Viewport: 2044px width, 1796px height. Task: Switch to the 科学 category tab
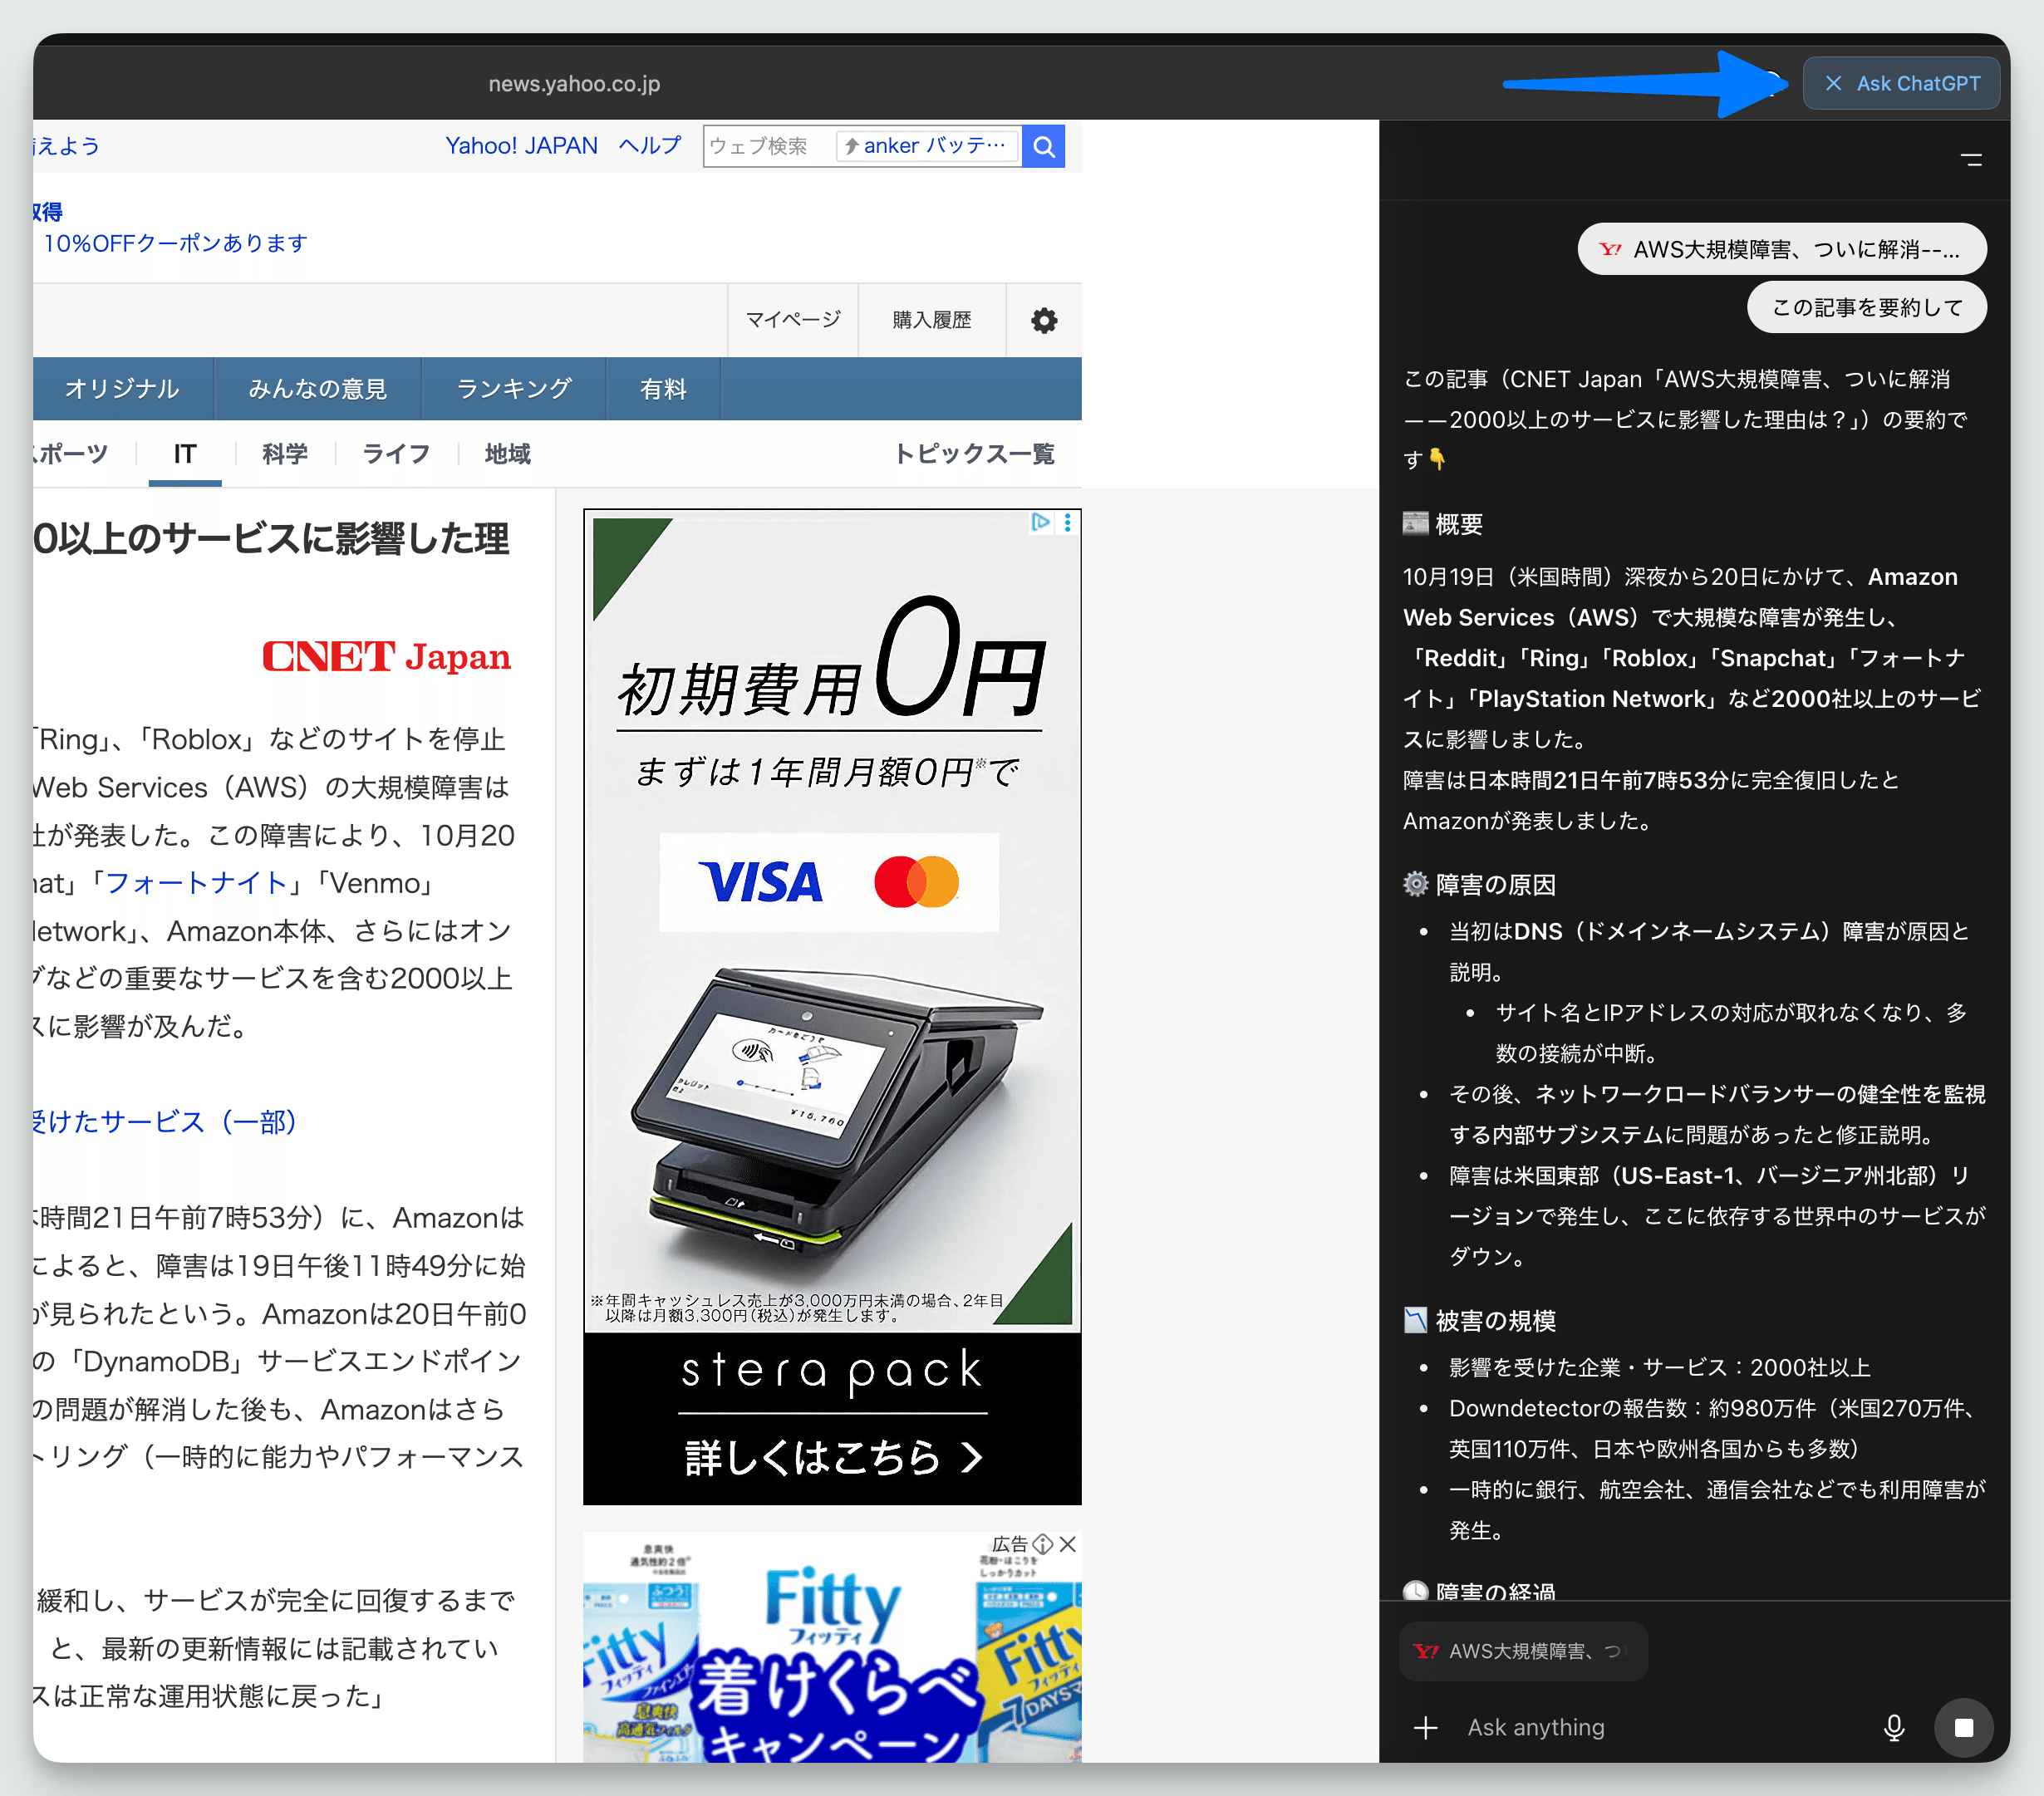pos(285,454)
